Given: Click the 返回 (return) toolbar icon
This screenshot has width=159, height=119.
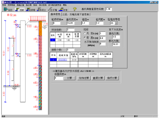Looking at the screenshot, I should click(x=8, y=9).
